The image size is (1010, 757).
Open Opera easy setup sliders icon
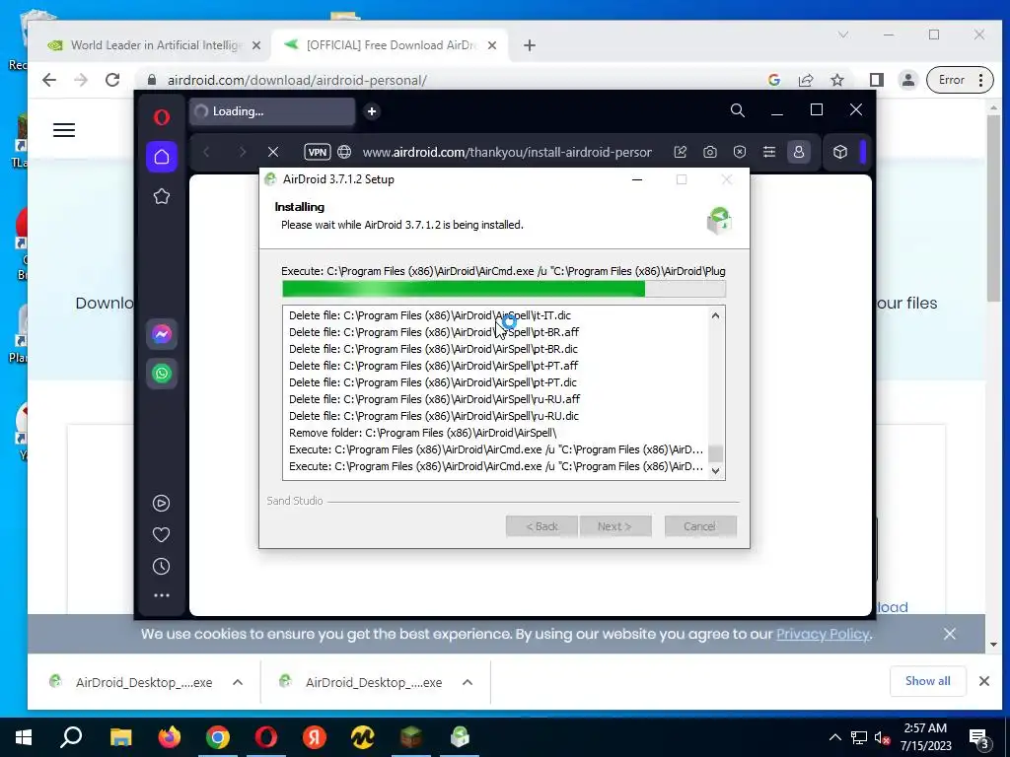point(769,152)
